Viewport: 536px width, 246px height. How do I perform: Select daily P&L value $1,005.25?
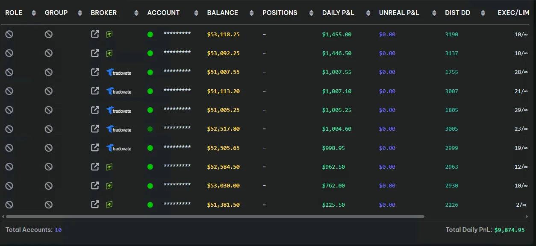point(337,110)
